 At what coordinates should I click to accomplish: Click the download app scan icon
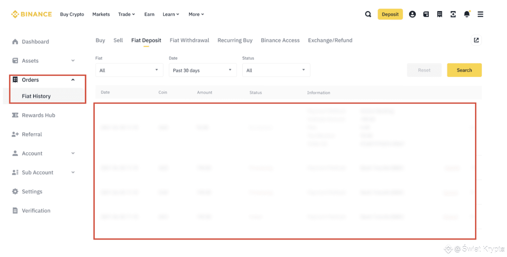(x=453, y=14)
